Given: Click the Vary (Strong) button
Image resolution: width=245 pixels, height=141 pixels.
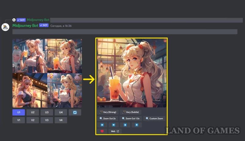Looking at the screenshot, I should point(108,112).
